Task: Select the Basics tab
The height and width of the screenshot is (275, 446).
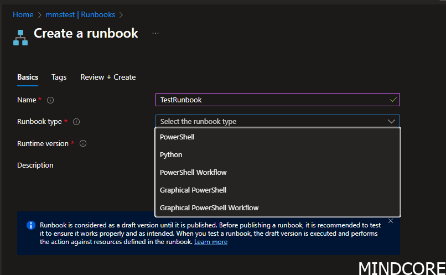Action: click(28, 77)
